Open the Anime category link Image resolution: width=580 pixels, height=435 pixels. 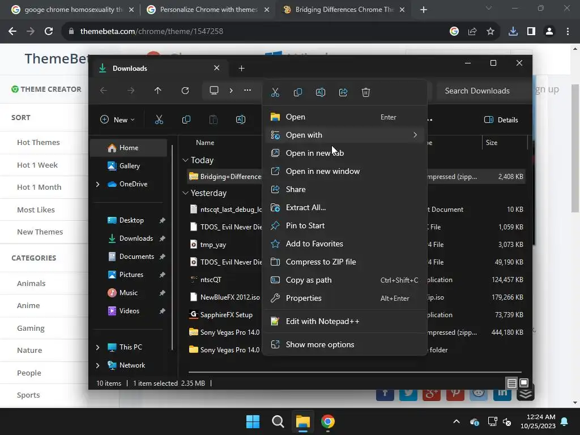point(28,305)
